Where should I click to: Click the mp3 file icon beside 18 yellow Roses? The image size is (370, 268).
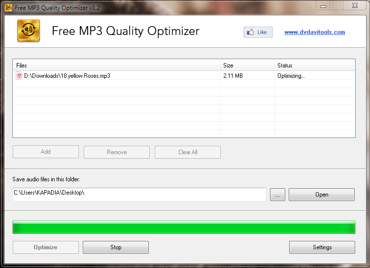pyautogui.click(x=19, y=76)
